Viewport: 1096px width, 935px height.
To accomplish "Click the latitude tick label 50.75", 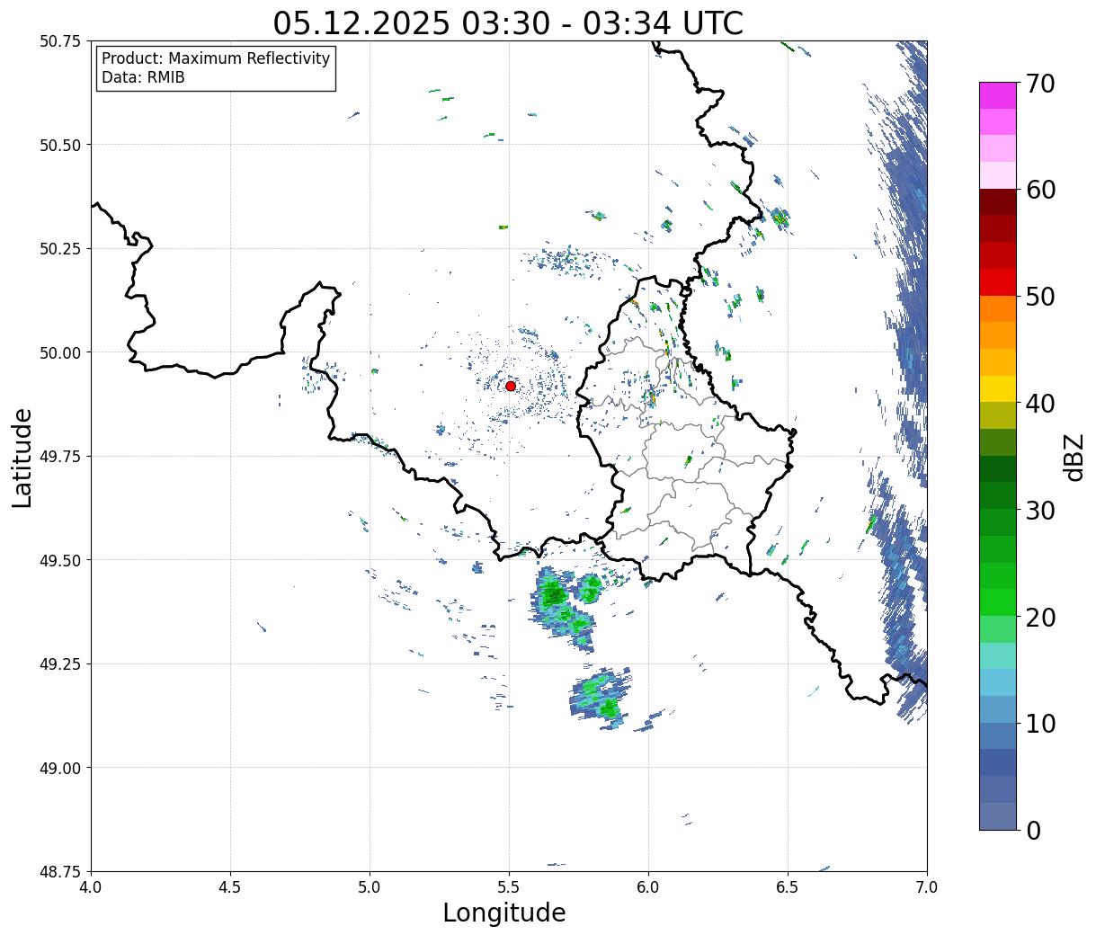I will 60,41.
